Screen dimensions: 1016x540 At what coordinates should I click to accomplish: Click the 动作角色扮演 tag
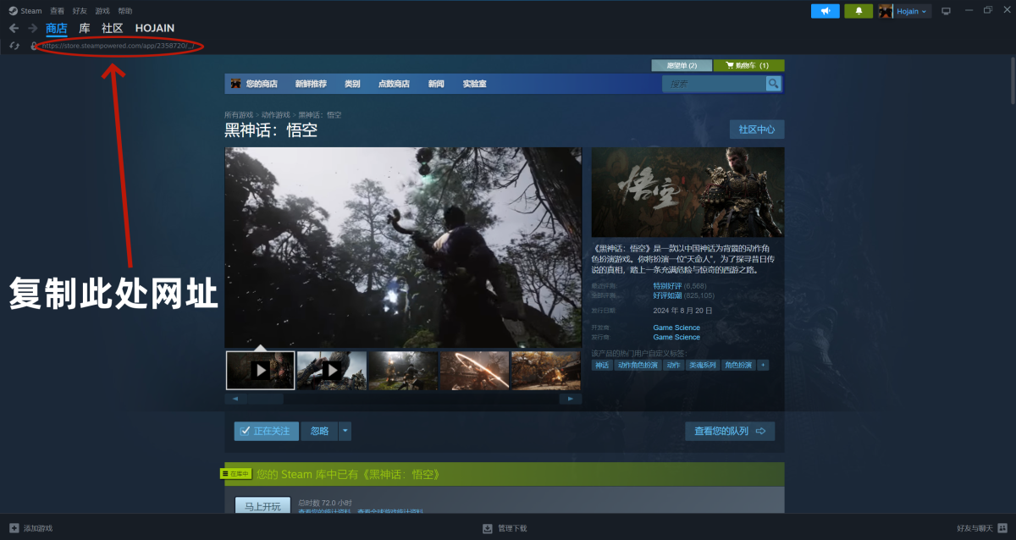638,365
